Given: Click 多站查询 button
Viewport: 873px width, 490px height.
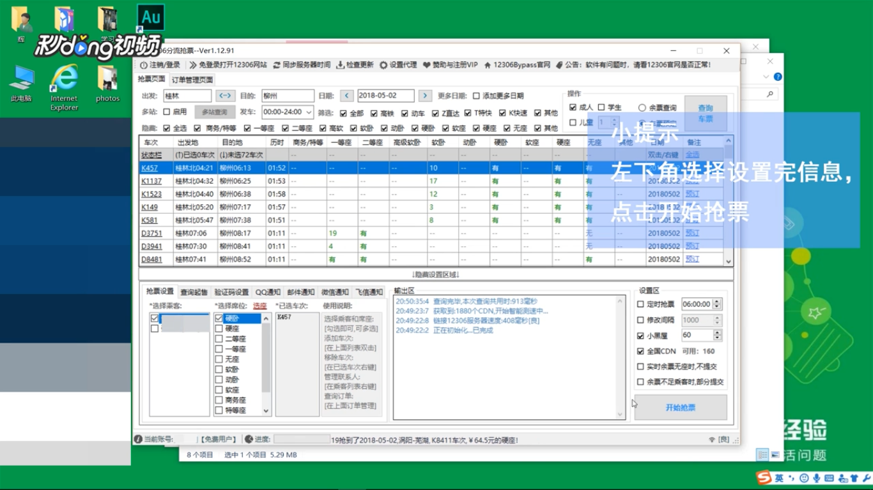Looking at the screenshot, I should [x=214, y=112].
